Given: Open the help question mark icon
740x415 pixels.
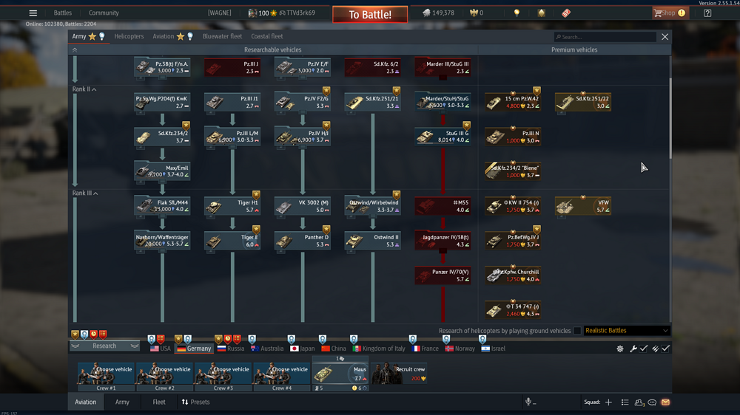Looking at the screenshot, I should (707, 13).
